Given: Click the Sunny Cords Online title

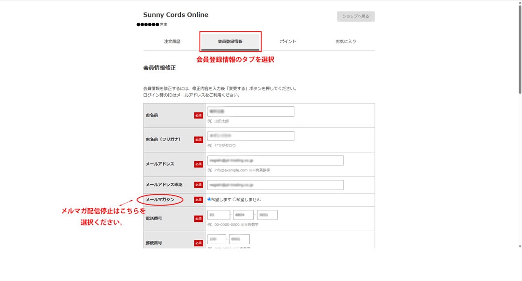Looking at the screenshot, I should pos(175,15).
